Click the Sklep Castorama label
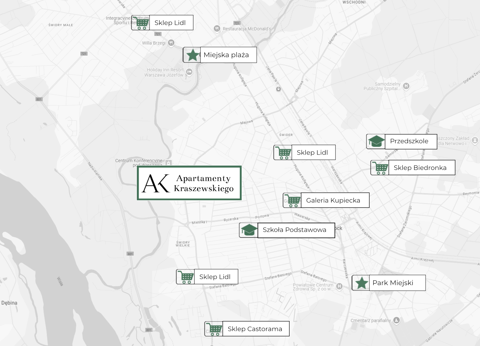 coord(255,329)
